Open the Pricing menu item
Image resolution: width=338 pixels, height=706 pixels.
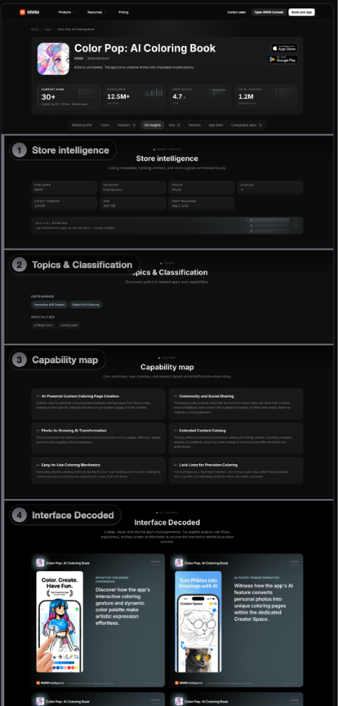pyautogui.click(x=123, y=12)
